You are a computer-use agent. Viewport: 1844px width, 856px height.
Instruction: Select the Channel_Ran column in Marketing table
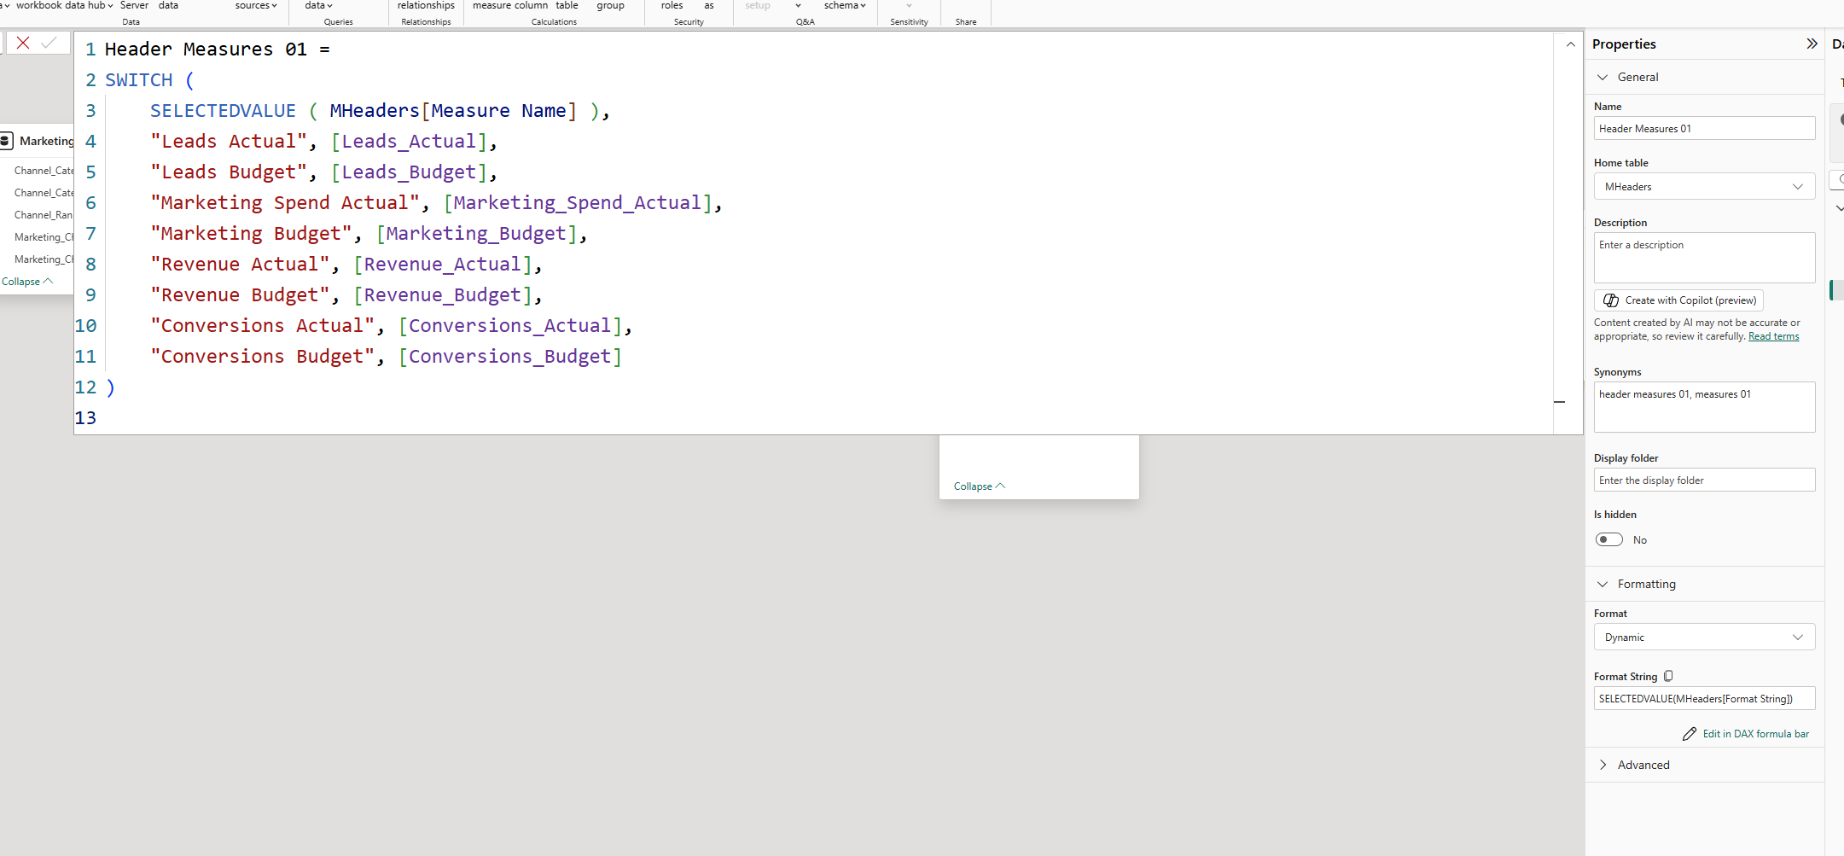click(x=43, y=215)
